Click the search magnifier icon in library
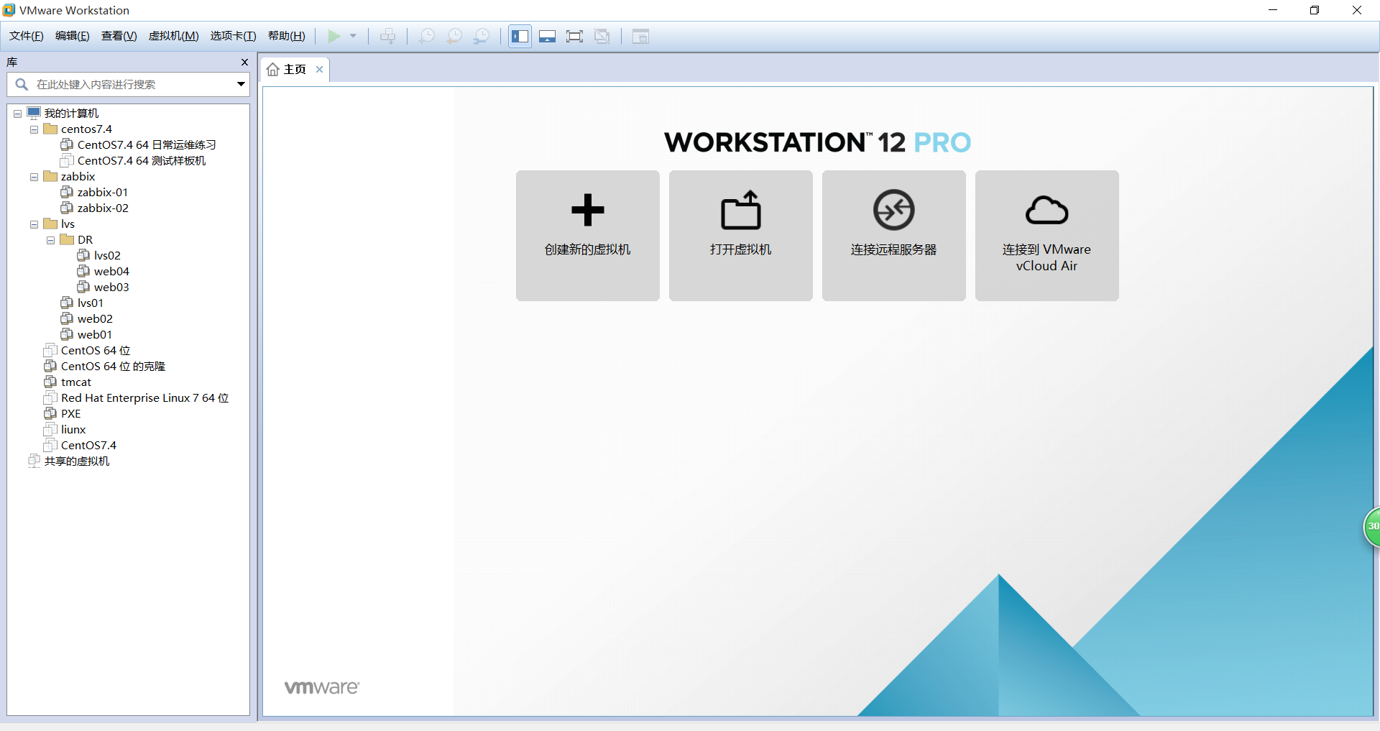 pyautogui.click(x=22, y=84)
